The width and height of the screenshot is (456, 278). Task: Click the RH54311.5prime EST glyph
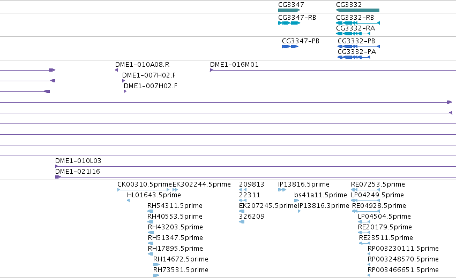(151, 211)
